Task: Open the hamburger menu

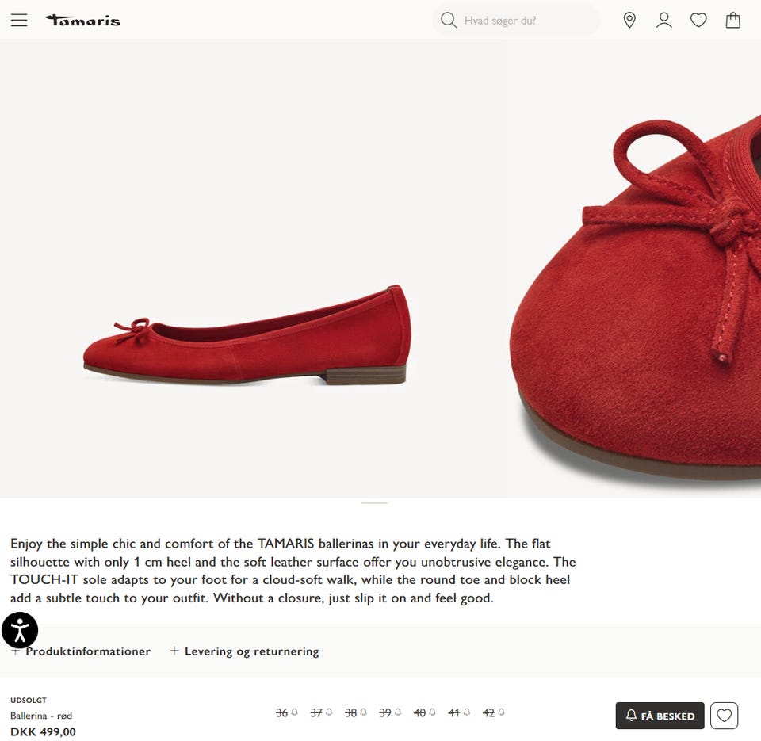Action: [x=19, y=21]
